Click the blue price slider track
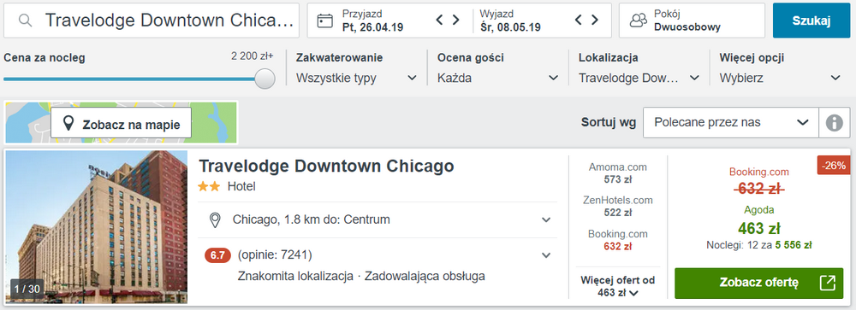The height and width of the screenshot is (310, 856). click(129, 79)
